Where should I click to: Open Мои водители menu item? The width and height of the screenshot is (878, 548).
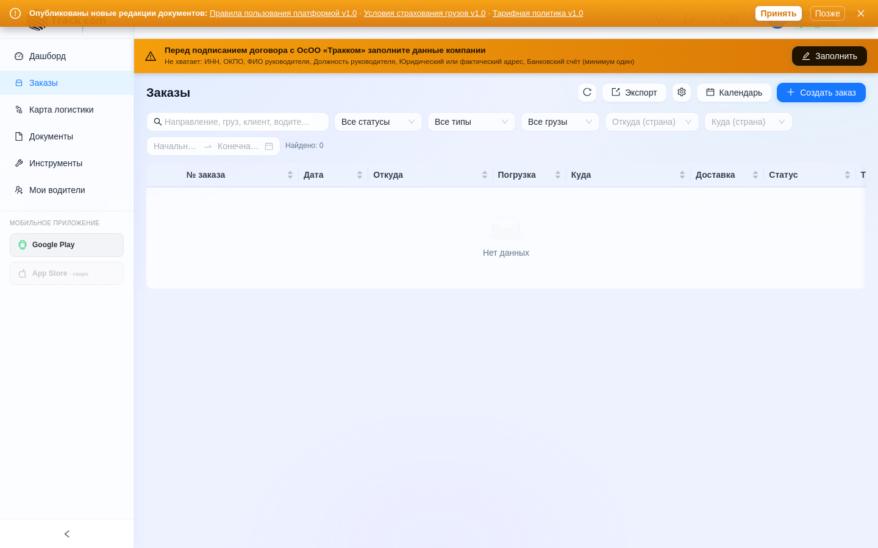[67, 190]
